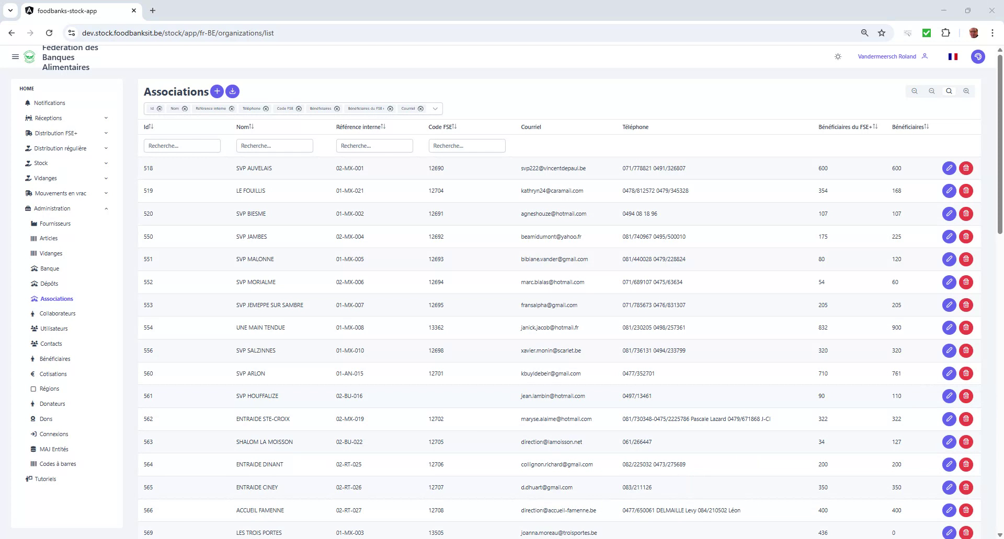
Task: Add a new association with the plus icon
Action: 216,91
